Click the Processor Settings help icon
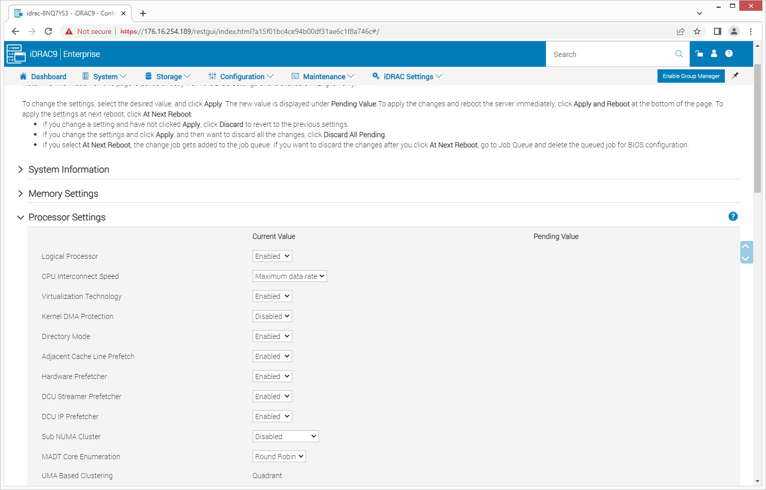This screenshot has height=490, width=766. [733, 216]
